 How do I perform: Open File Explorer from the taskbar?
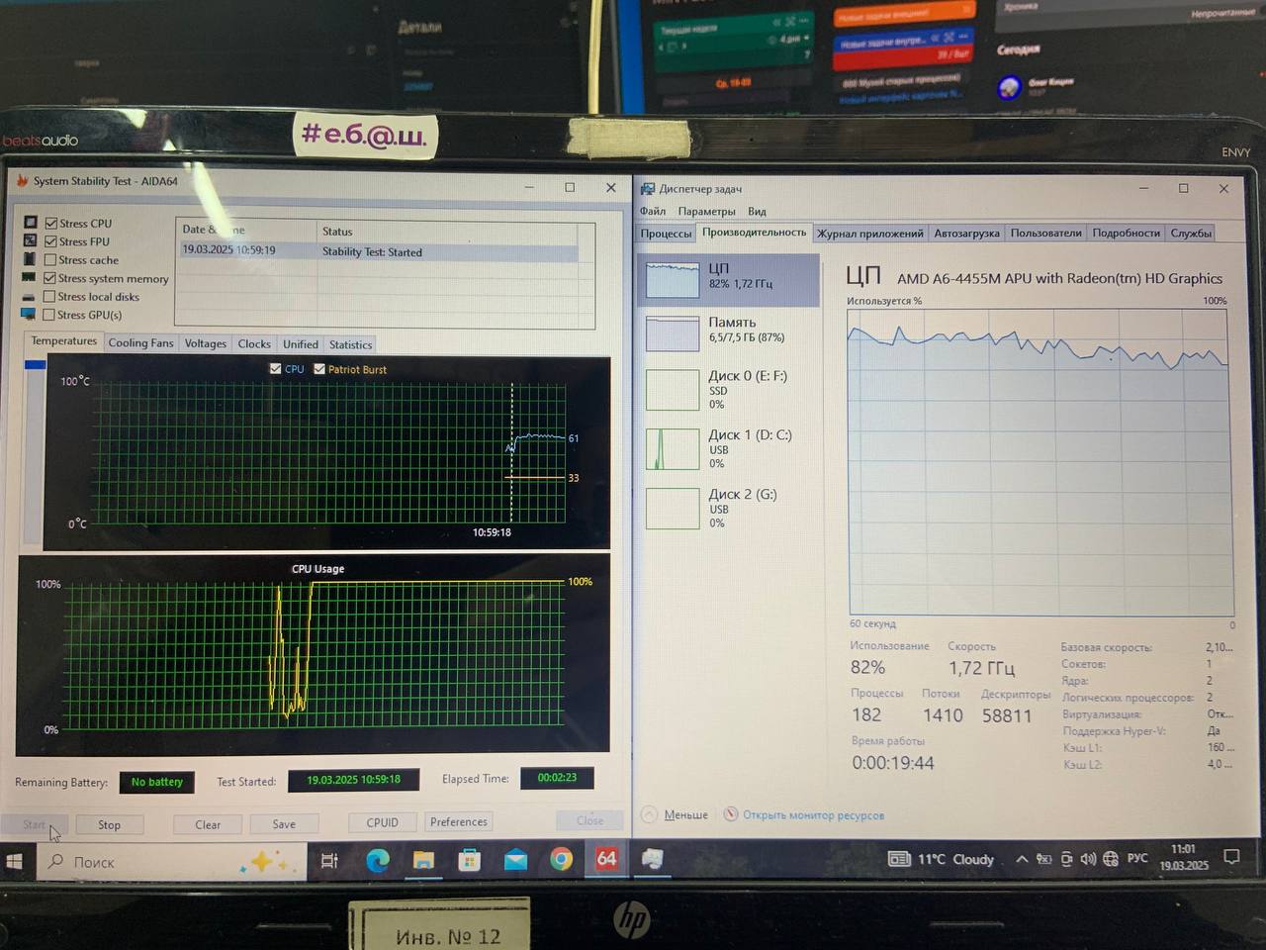click(423, 860)
